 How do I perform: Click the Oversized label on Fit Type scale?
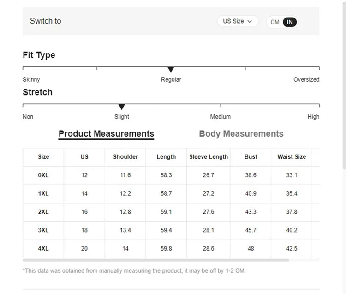tap(306, 79)
